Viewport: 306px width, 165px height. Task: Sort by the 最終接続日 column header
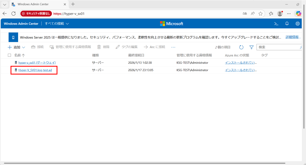136,55
